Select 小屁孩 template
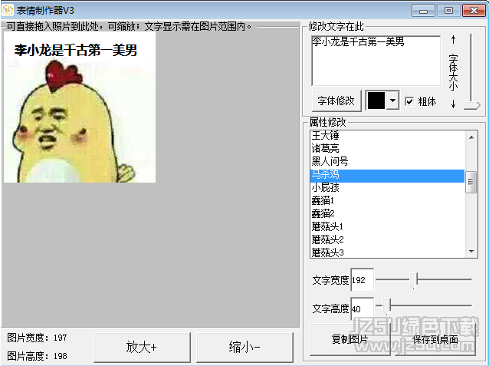Screen dimensions: 489x366 [387, 188]
